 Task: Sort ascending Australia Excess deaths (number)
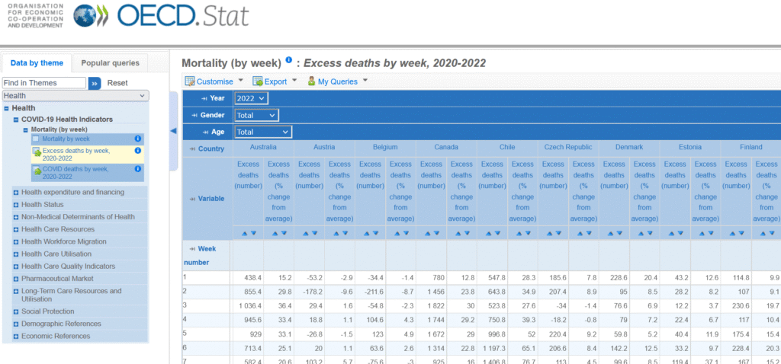tap(245, 233)
